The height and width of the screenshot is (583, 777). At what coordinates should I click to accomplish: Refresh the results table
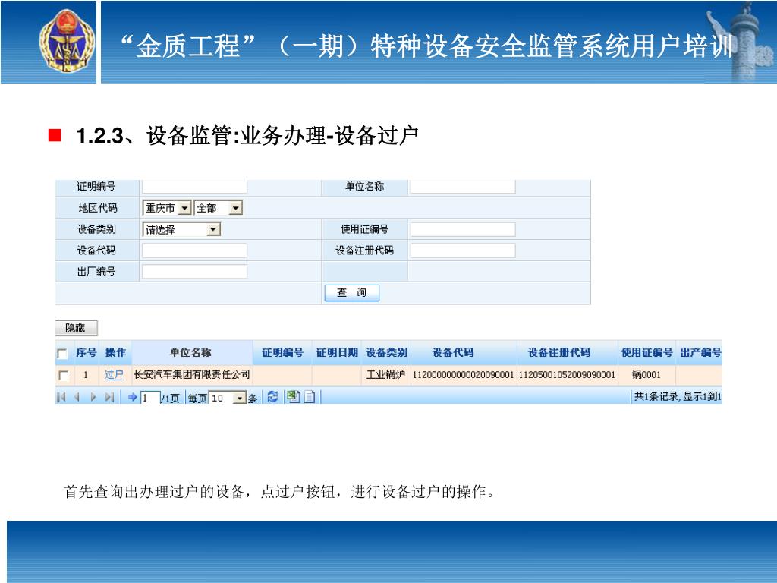(x=272, y=396)
